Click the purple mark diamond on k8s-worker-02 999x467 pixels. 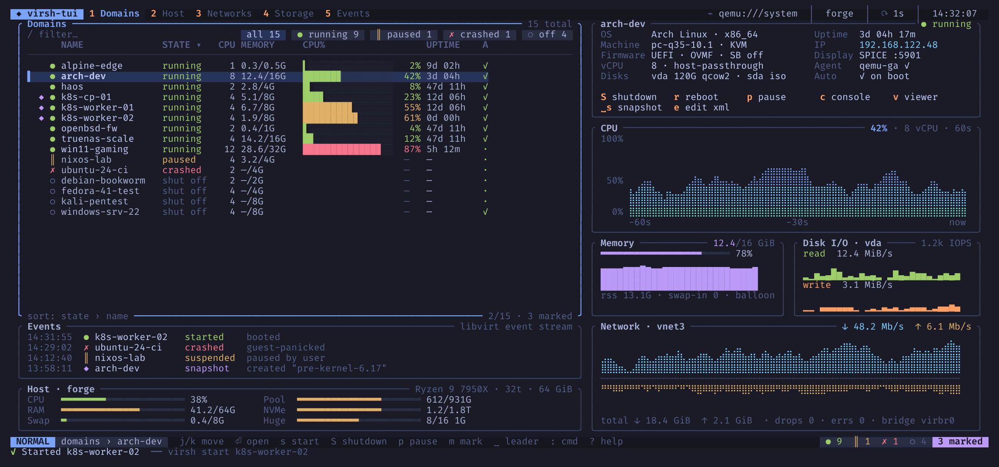coord(41,118)
